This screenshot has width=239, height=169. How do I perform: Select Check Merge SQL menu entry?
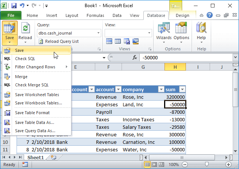click(x=37, y=85)
